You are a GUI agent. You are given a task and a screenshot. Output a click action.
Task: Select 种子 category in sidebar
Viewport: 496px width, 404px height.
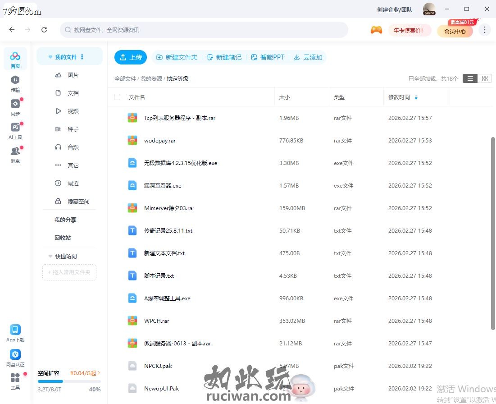coord(67,129)
